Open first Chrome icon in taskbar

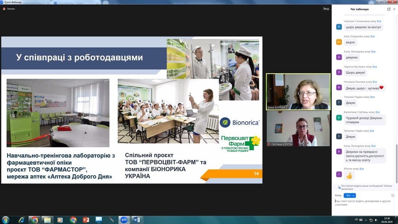(x=34, y=220)
